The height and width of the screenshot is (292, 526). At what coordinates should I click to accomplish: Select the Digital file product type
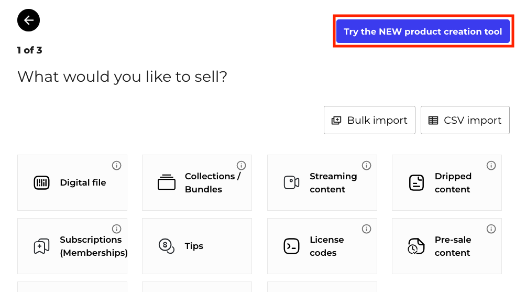pyautogui.click(x=72, y=183)
